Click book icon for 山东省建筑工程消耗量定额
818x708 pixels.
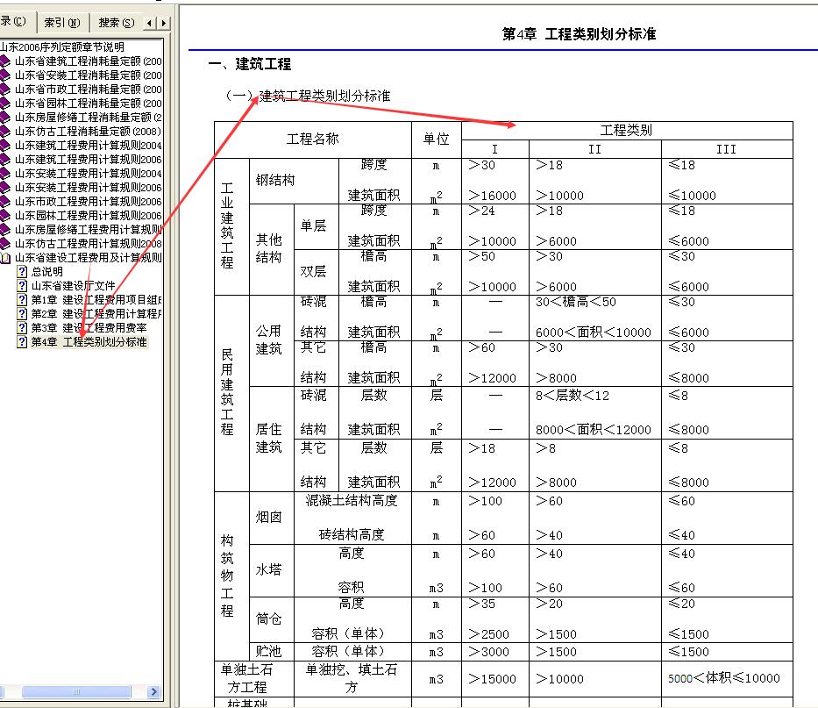[5, 61]
